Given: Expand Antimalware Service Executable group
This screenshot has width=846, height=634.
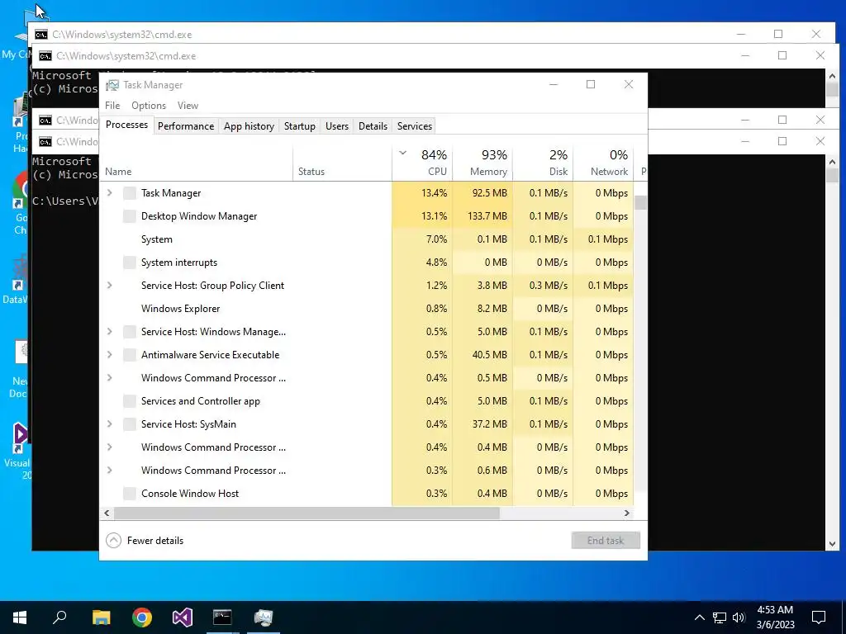Looking at the screenshot, I should 110,355.
